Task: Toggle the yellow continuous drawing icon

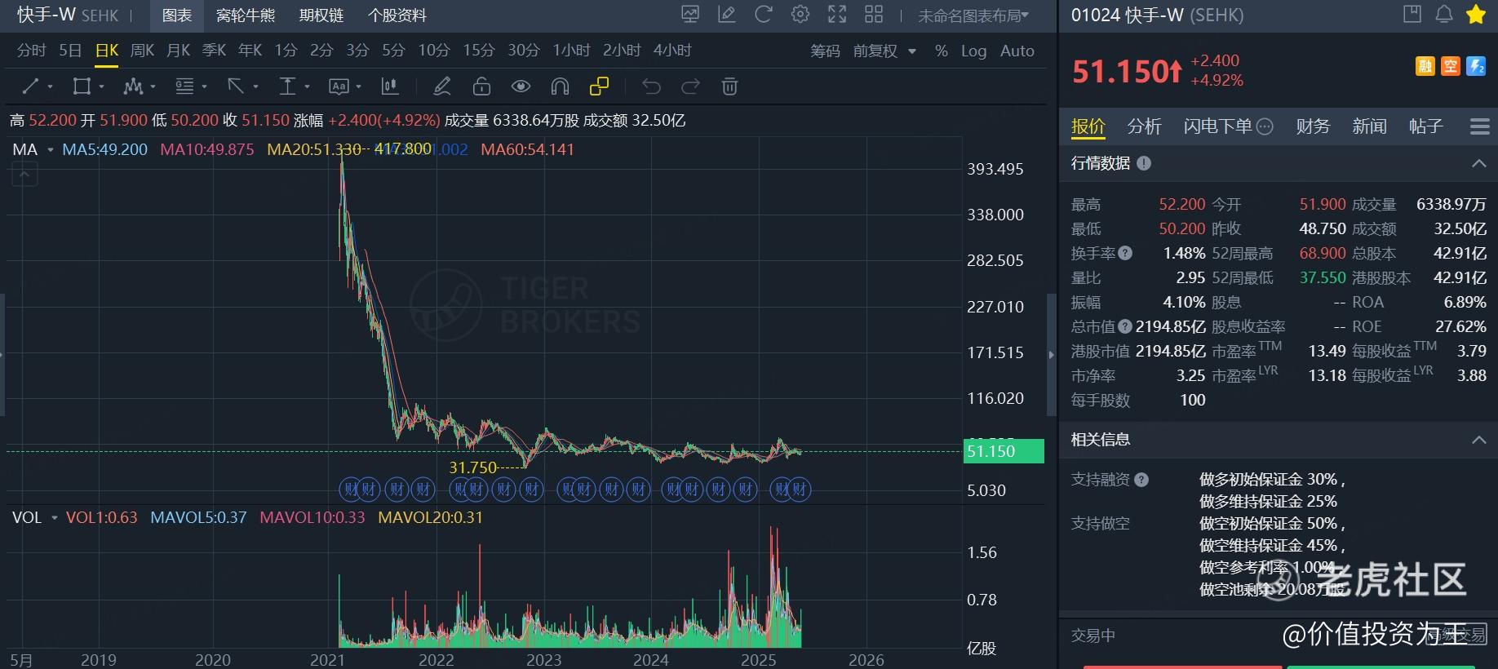Action: (599, 86)
